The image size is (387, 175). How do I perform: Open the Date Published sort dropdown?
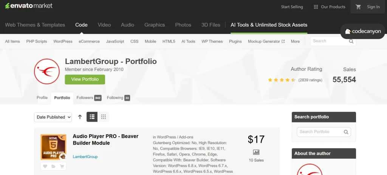[x=53, y=117]
